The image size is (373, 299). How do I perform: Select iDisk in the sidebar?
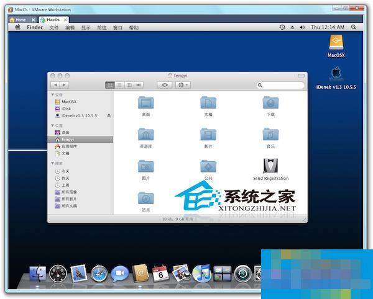(x=80, y=109)
